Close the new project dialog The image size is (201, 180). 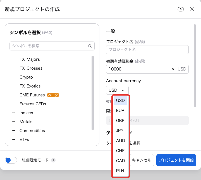tap(192, 9)
